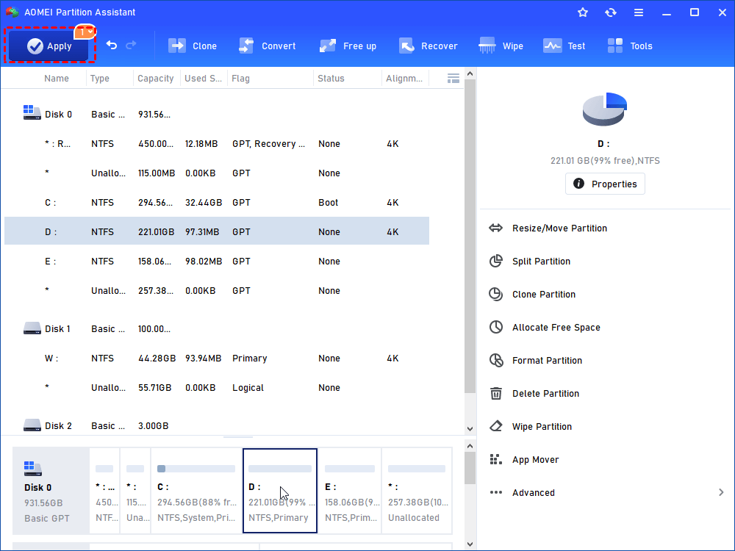This screenshot has height=551, width=735.
Task: Select the 115.00MB unallocated row
Action: click(x=217, y=173)
